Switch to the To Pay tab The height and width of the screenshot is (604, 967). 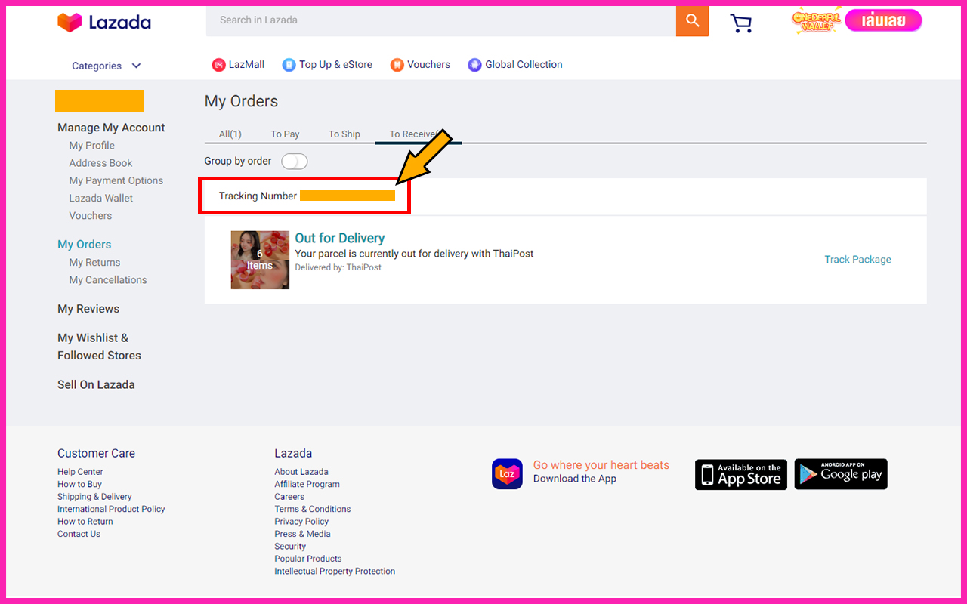click(x=285, y=134)
